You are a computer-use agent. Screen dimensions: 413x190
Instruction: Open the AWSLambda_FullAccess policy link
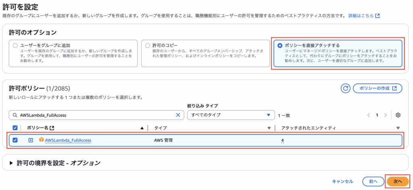68,140
